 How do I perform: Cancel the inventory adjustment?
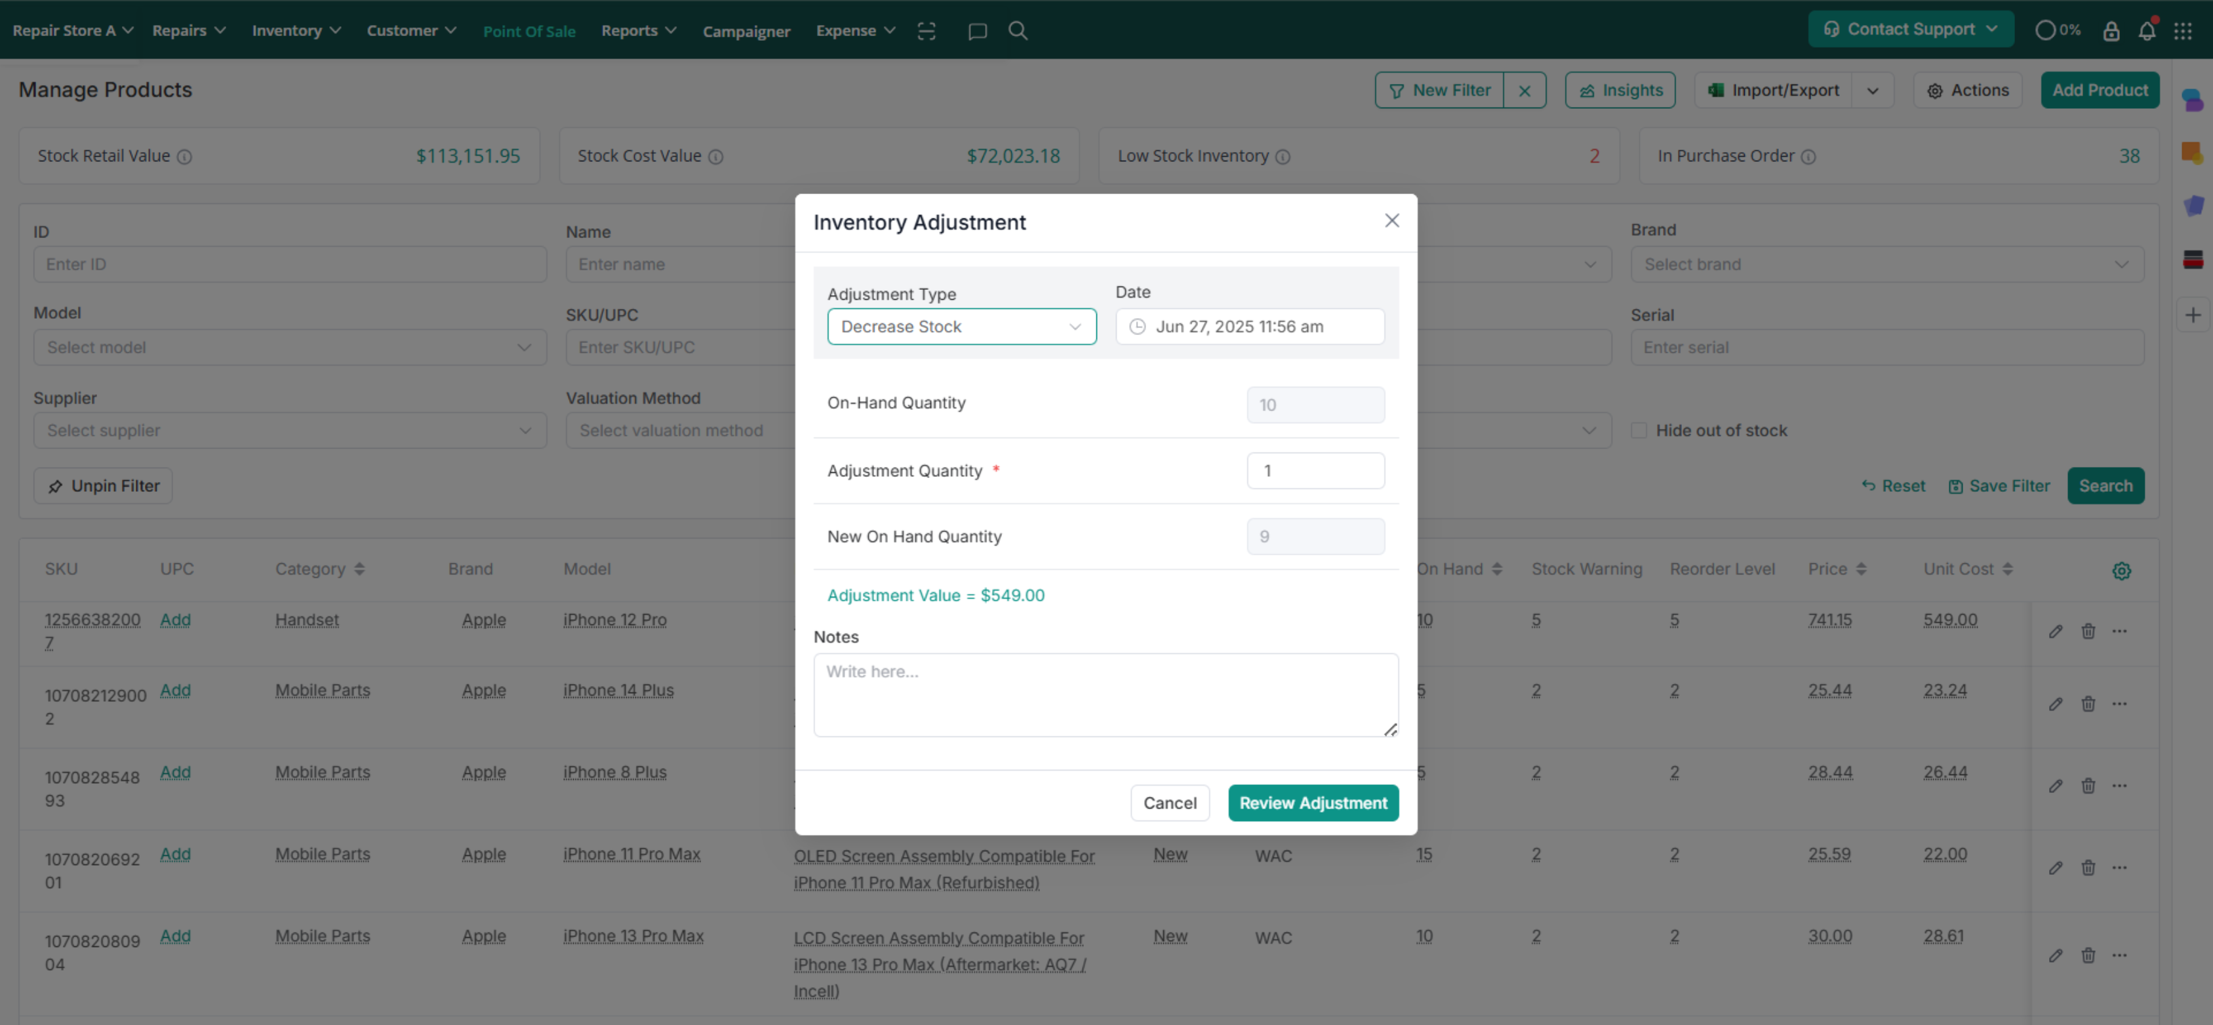(x=1169, y=803)
